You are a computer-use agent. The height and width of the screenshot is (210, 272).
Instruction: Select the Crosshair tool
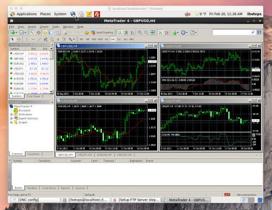click(19, 39)
